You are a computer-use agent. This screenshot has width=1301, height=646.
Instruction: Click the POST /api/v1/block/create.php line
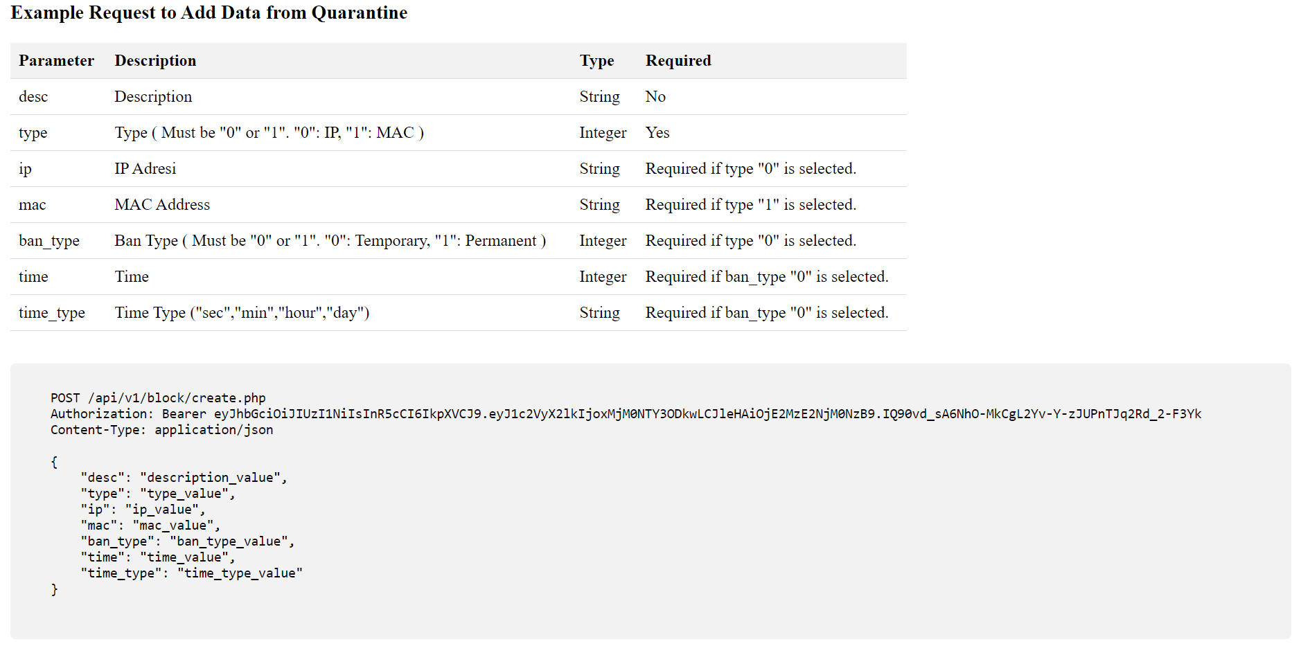click(158, 398)
